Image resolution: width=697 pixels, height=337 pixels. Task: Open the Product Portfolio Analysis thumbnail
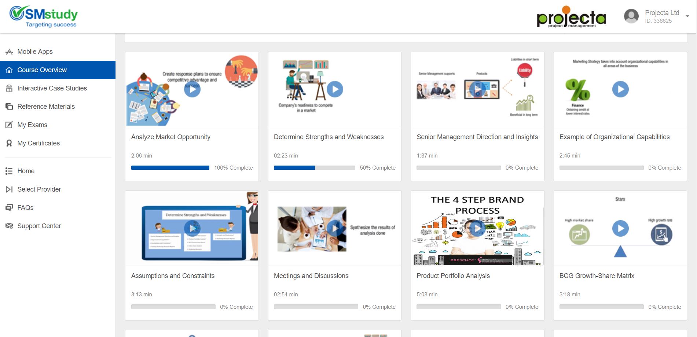click(477, 228)
